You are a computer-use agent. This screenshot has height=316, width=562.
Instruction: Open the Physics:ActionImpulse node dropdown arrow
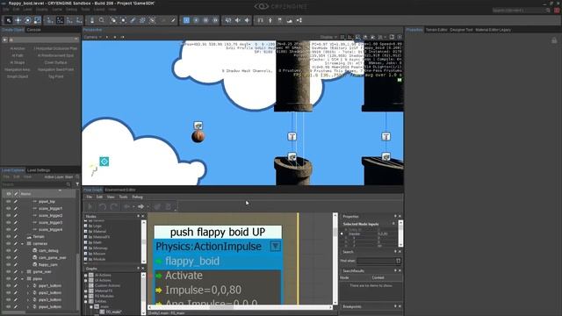coord(275,246)
